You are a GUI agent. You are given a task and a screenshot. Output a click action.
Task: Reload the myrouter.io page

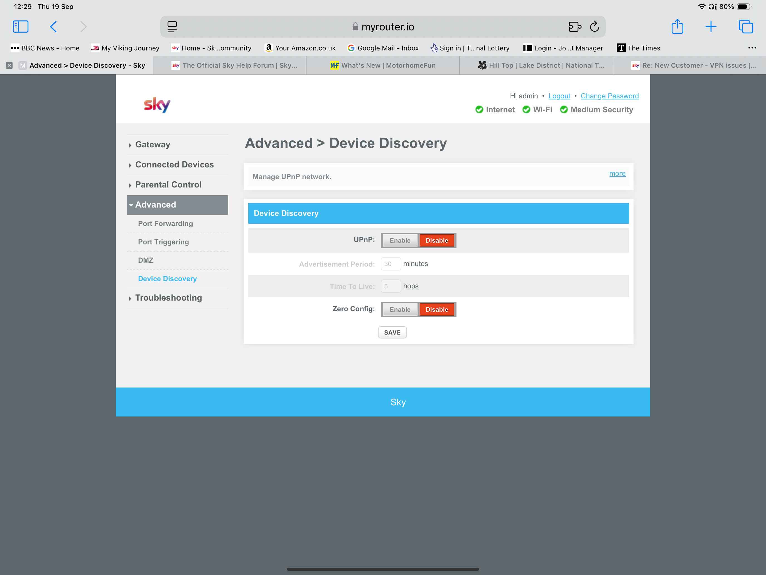point(595,26)
